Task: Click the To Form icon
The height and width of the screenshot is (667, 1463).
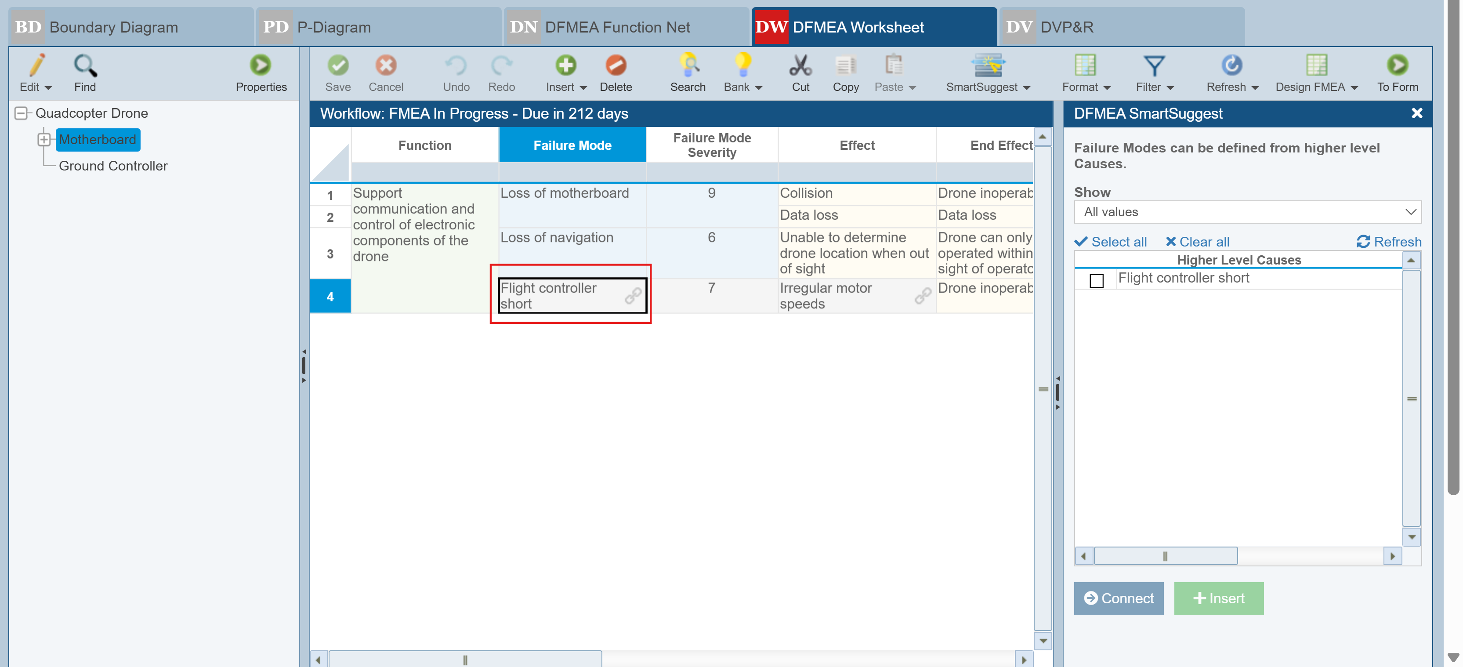Action: (x=1397, y=65)
